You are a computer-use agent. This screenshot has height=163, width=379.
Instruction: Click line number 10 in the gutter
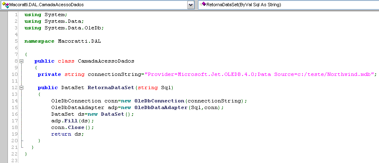coord(15,75)
